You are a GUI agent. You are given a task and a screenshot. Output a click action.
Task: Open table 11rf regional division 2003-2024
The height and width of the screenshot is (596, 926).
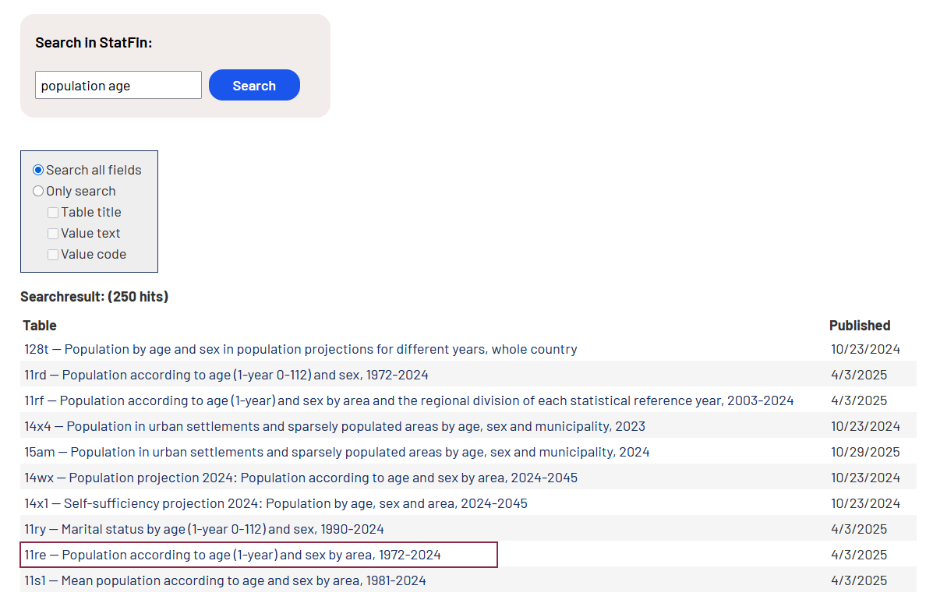[408, 400]
